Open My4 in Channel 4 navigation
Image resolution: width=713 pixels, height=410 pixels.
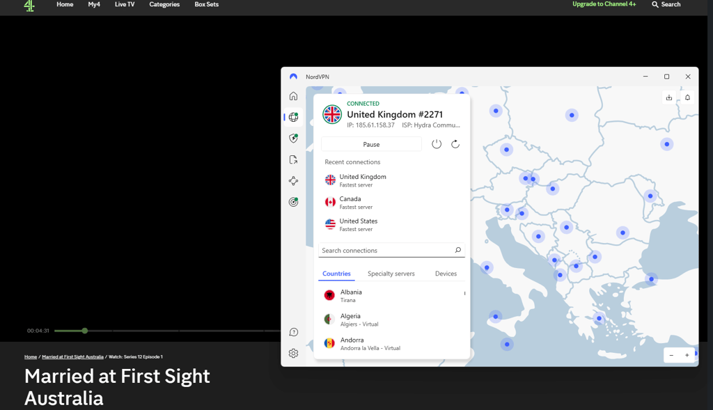(x=94, y=5)
